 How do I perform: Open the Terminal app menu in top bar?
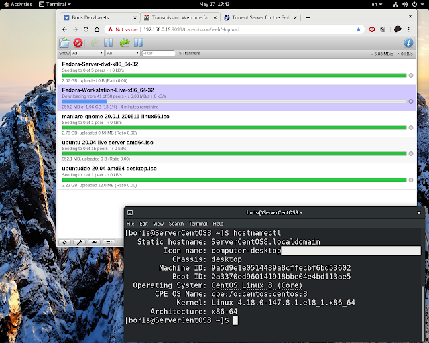(55, 4)
